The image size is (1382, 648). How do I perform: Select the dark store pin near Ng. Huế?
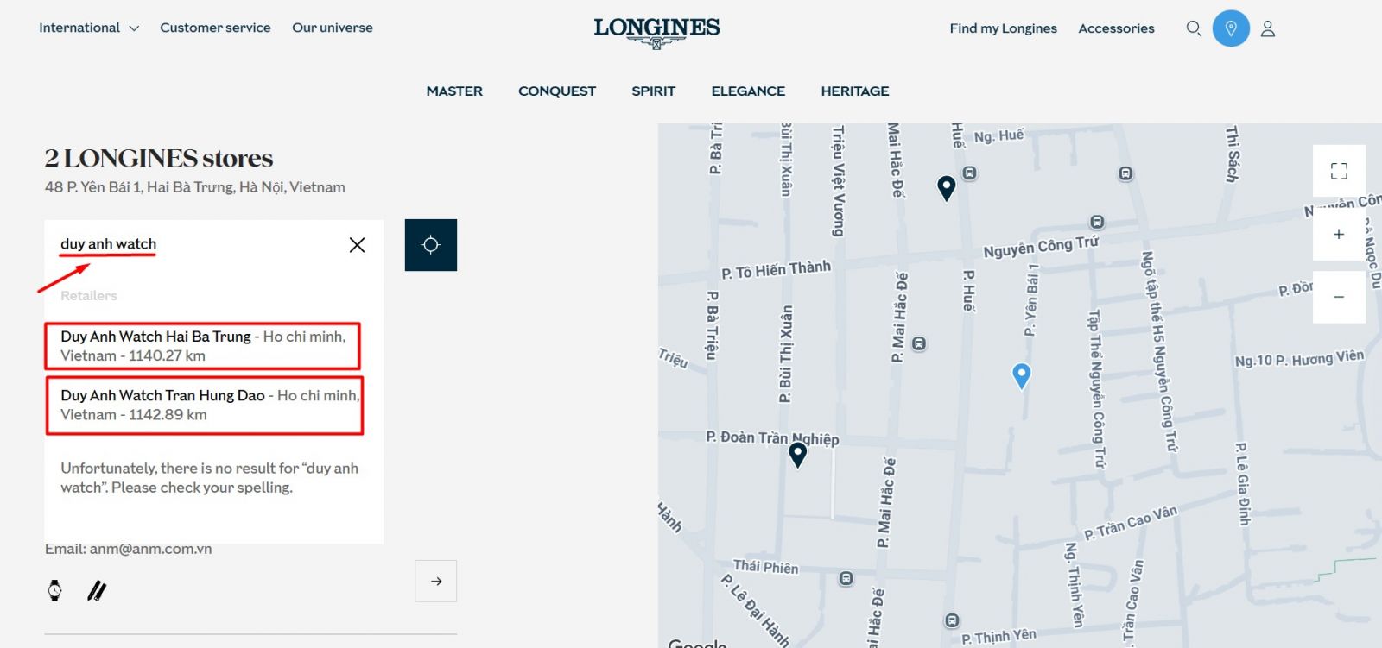[x=947, y=188]
